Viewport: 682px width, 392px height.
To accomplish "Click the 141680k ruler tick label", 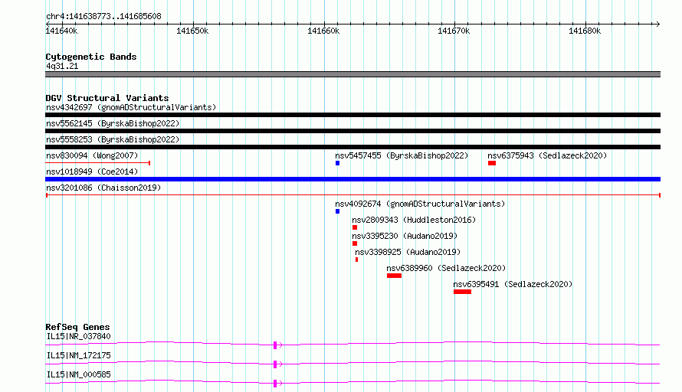I will click(x=585, y=31).
